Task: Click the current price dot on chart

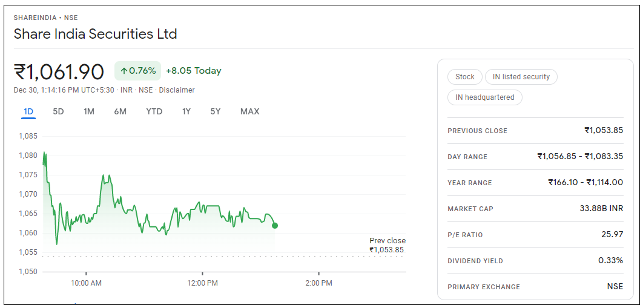Action: coord(275,226)
